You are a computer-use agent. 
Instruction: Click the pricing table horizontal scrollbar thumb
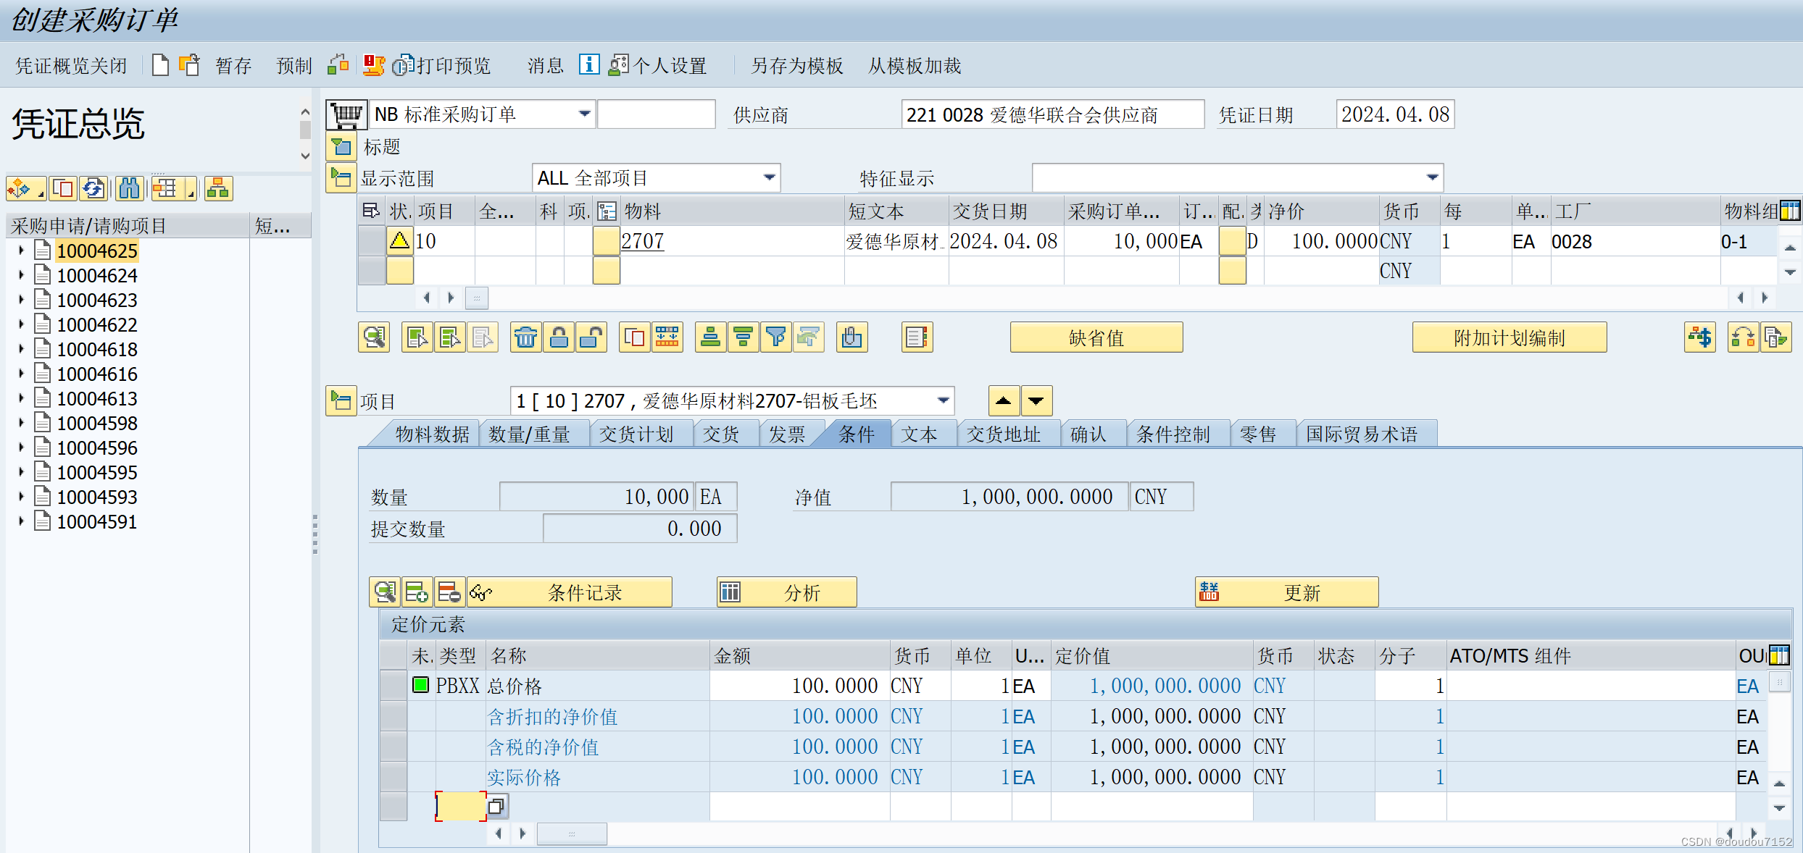572,834
